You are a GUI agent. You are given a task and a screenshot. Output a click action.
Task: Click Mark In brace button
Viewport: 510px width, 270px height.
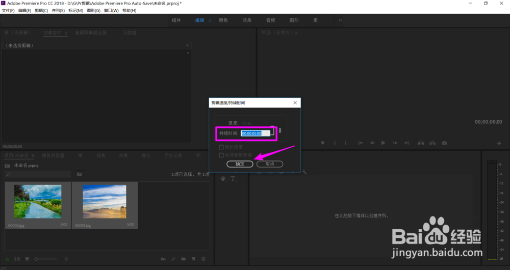pyautogui.click(x=335, y=143)
